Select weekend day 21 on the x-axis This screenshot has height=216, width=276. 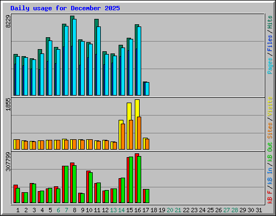point(178,210)
